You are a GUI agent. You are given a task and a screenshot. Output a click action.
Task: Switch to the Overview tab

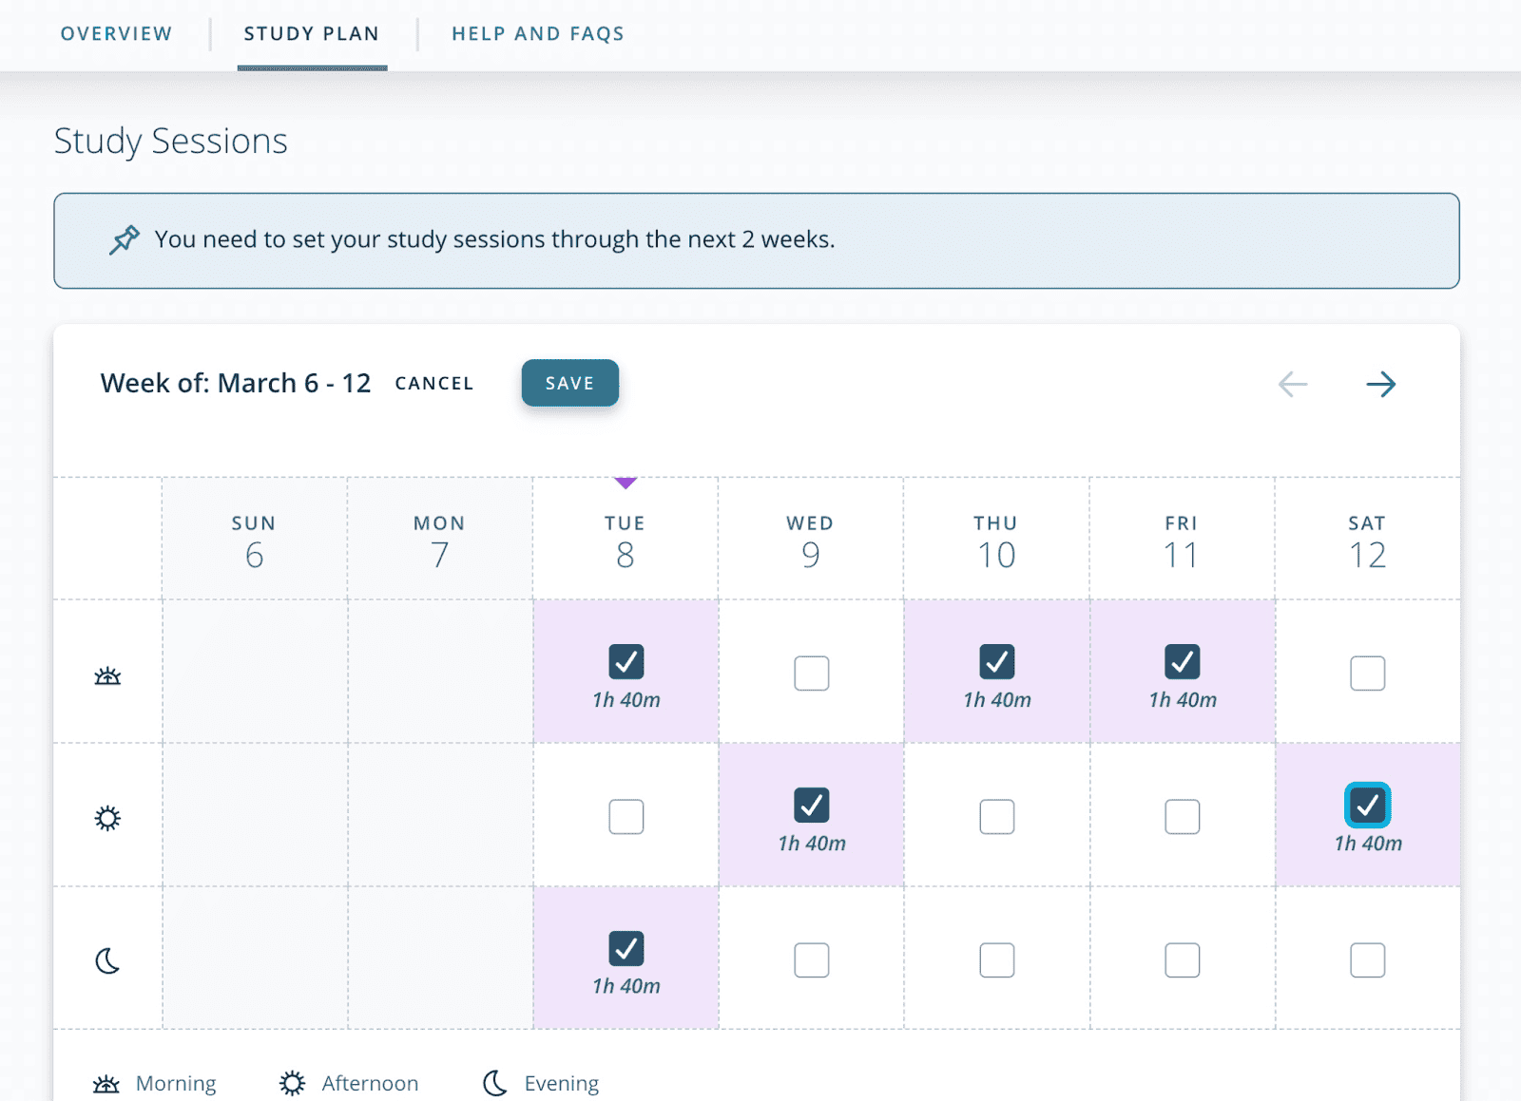point(116,34)
